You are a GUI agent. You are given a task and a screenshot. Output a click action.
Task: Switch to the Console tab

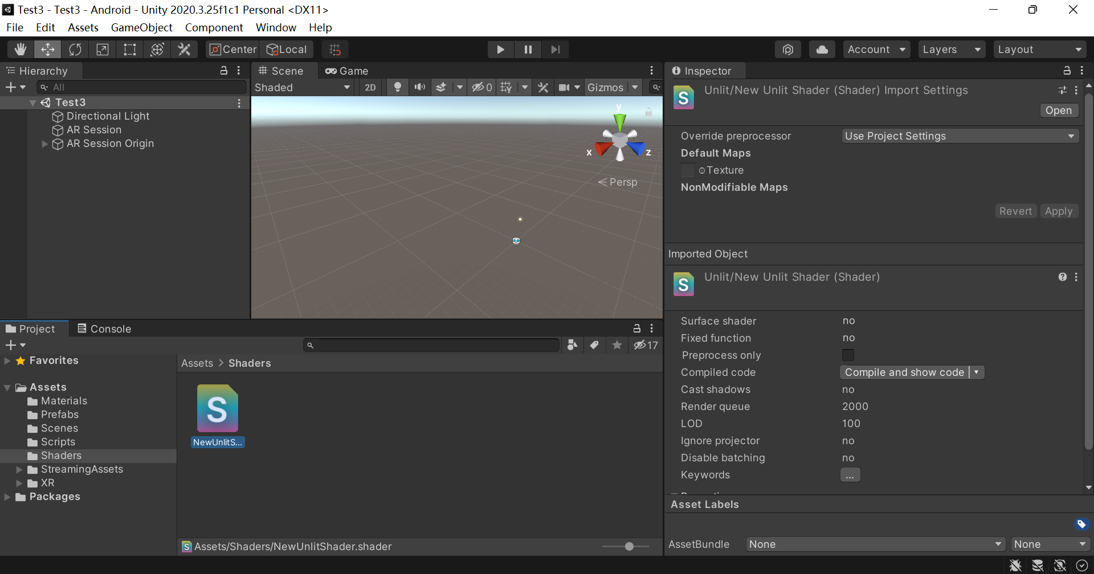[104, 329]
